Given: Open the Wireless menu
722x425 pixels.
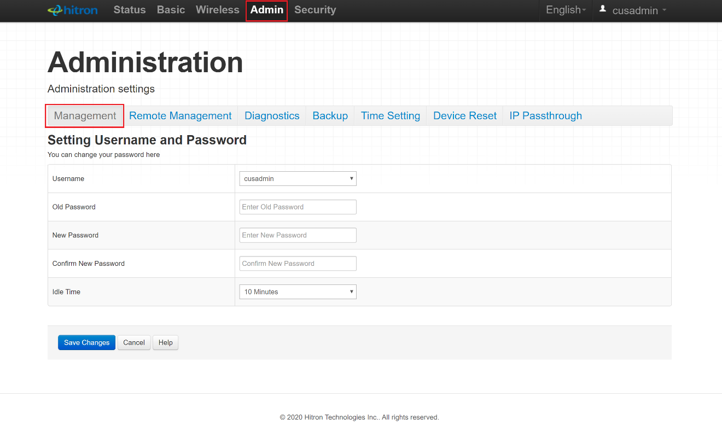Looking at the screenshot, I should coord(218,10).
